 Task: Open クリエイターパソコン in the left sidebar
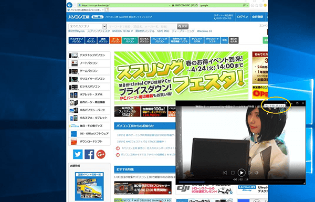pos(89,79)
